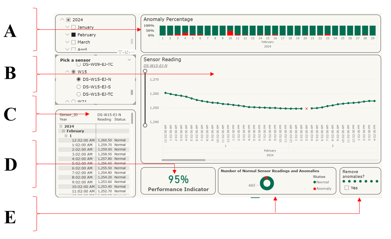Open the Pick a sensor dropdown chevron

129,60
